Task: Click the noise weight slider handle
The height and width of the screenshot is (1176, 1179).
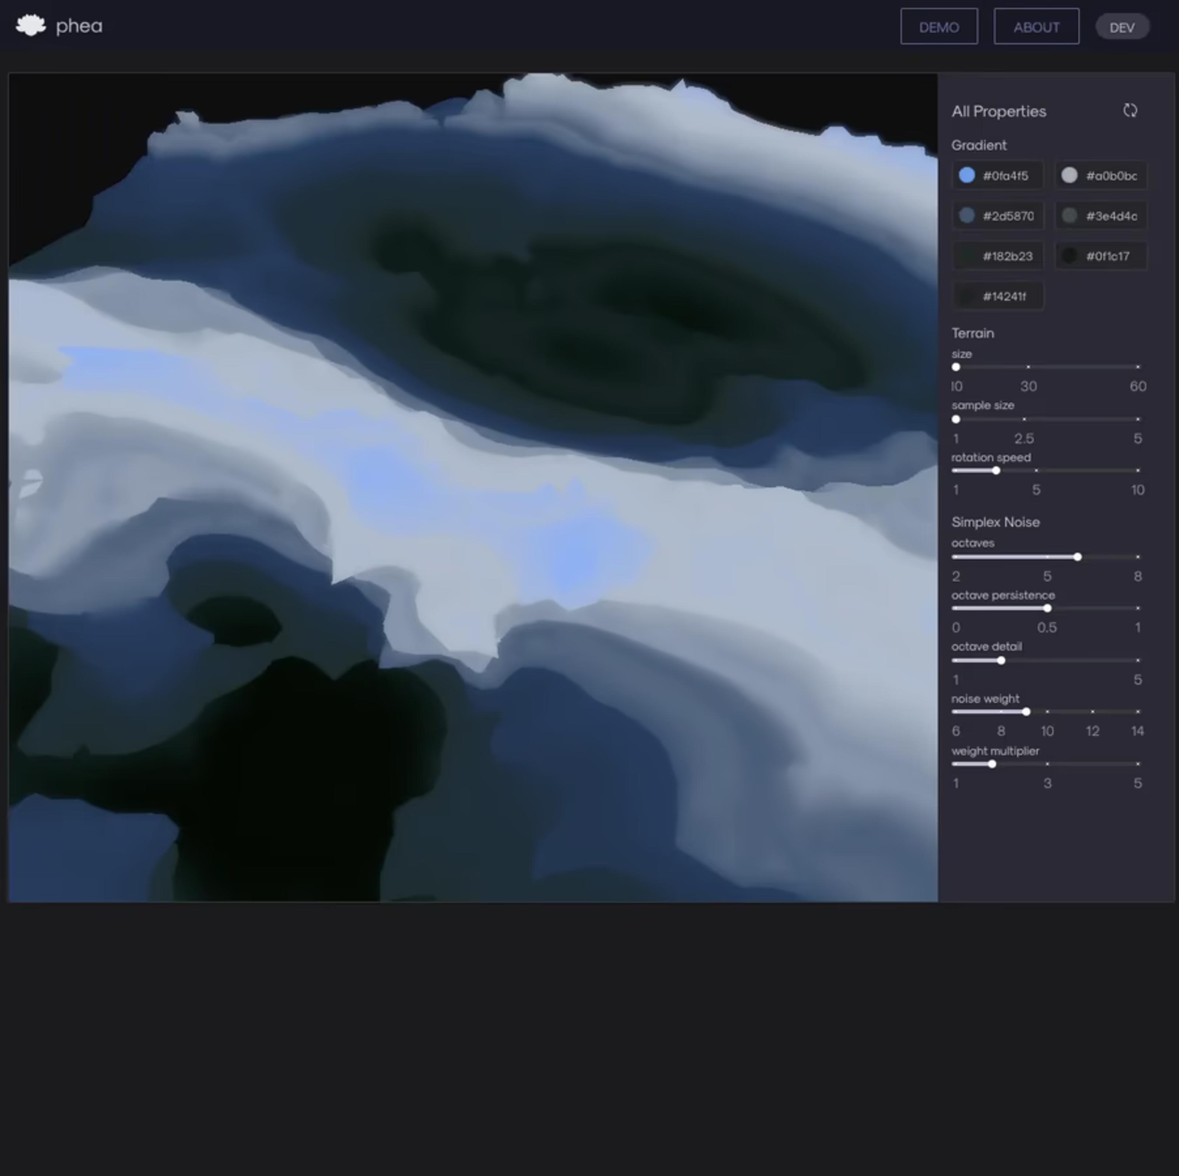Action: click(x=1026, y=712)
